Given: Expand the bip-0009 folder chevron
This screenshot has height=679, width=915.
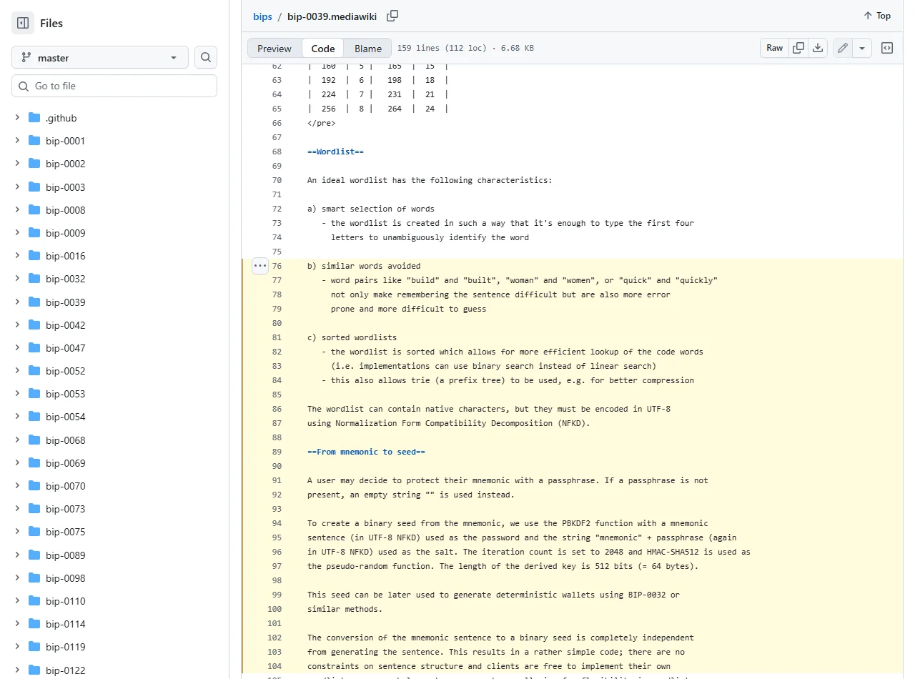Looking at the screenshot, I should tap(17, 233).
